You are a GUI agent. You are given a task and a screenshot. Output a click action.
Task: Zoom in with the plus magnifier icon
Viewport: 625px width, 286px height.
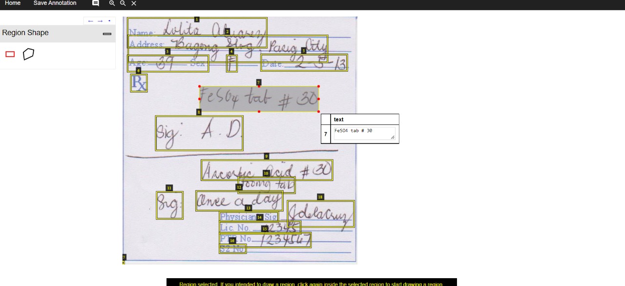[x=112, y=3]
